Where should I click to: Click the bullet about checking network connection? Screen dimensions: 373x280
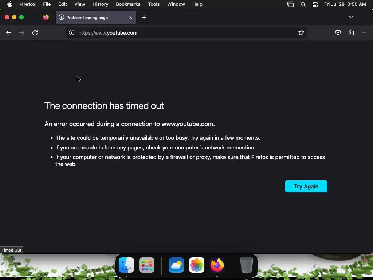click(x=156, y=148)
